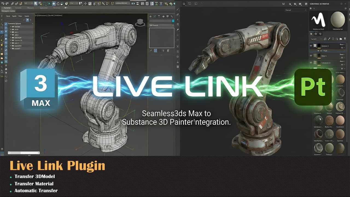The width and height of the screenshot is (350, 197).
Task: Open blend mode dropdown on Substance 12 layer
Action: (x=342, y=61)
